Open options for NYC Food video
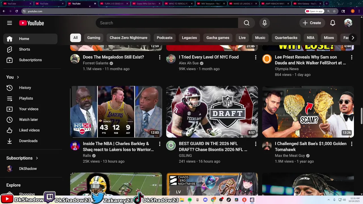 (x=256, y=57)
